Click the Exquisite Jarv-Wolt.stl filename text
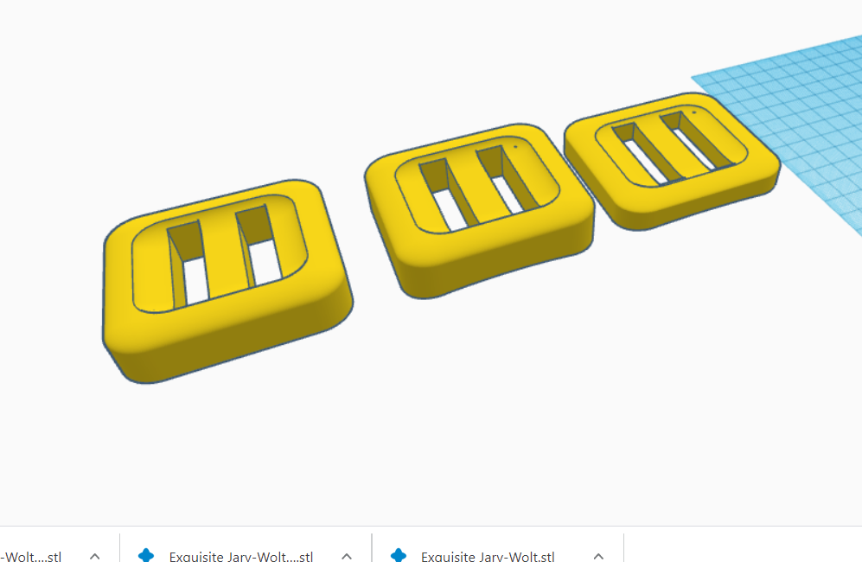The width and height of the screenshot is (862, 562). point(488,557)
